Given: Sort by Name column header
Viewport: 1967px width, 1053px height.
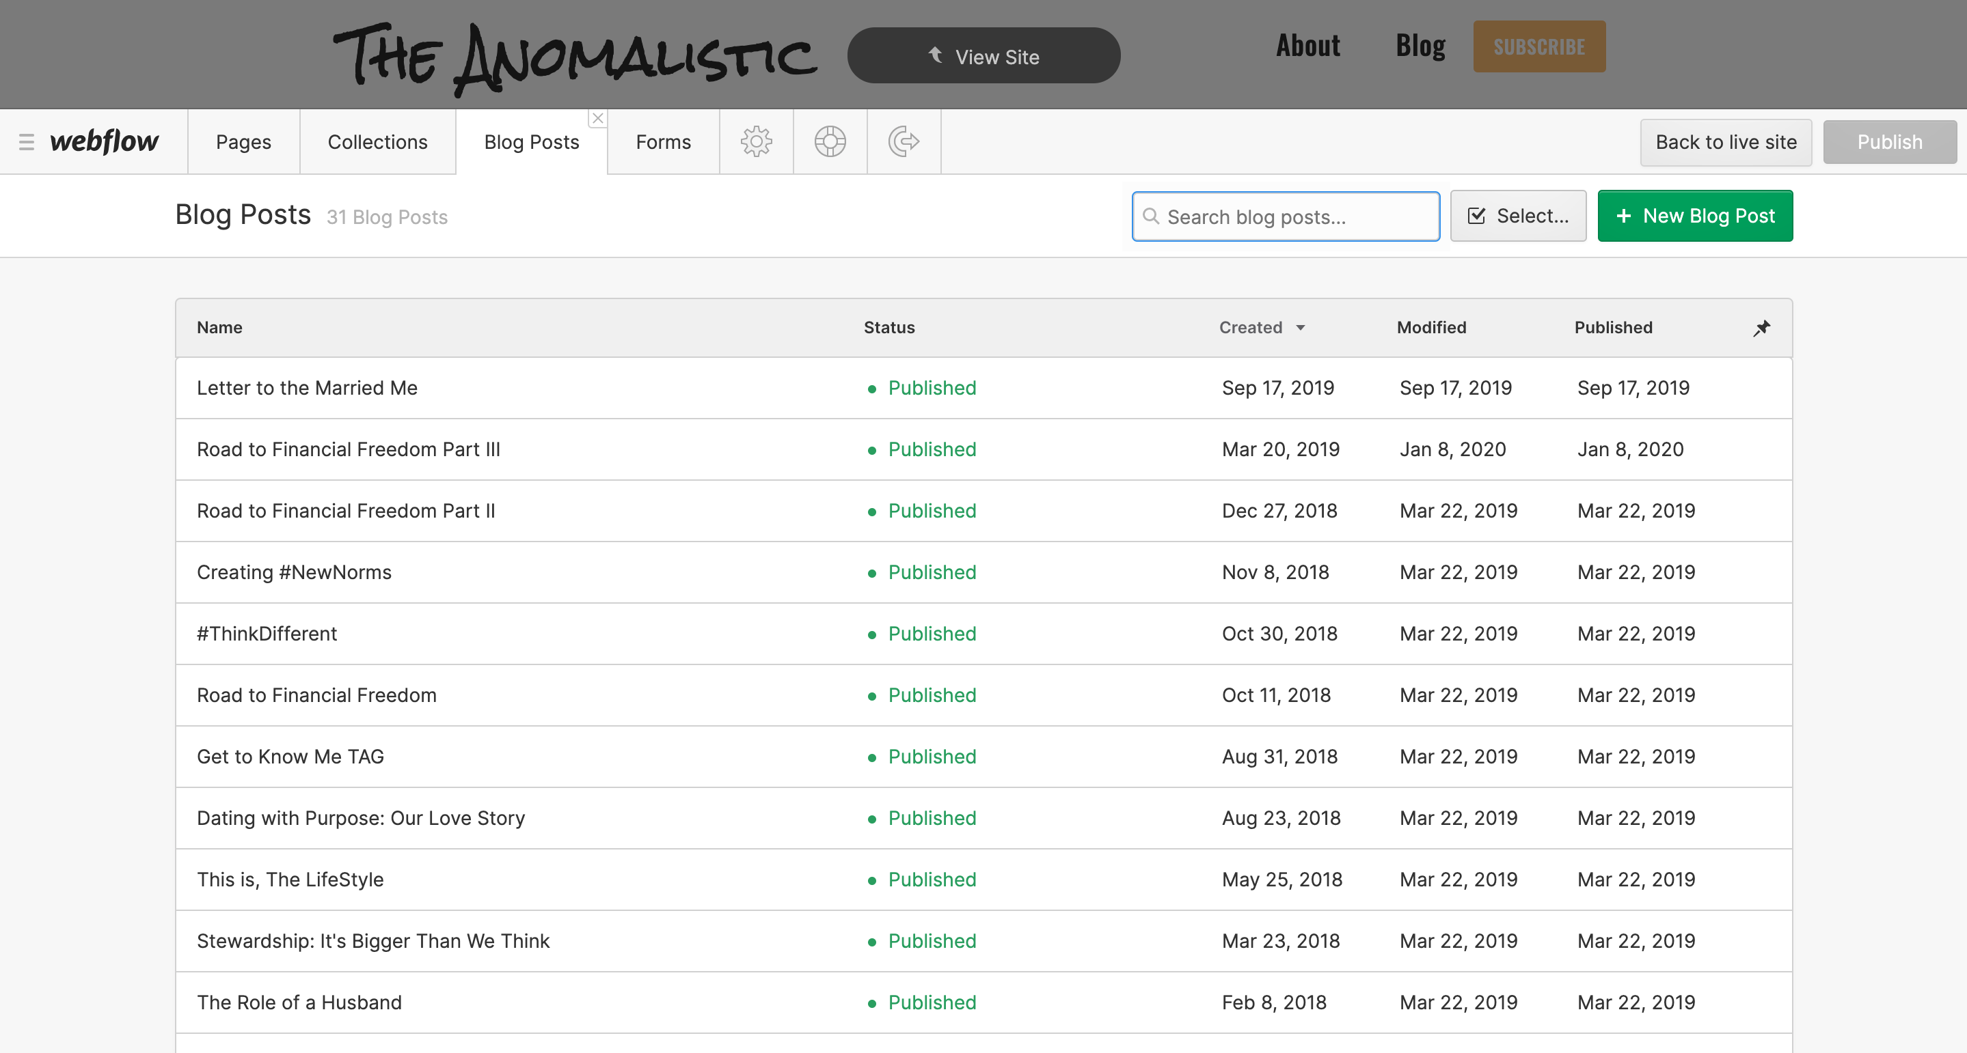Looking at the screenshot, I should (220, 328).
